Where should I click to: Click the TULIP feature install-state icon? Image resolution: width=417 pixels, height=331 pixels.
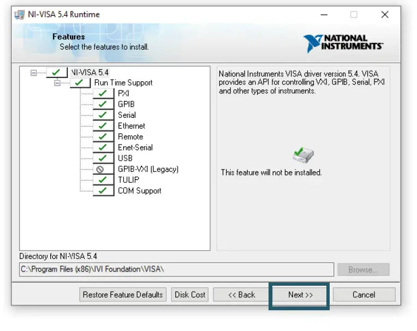103,180
